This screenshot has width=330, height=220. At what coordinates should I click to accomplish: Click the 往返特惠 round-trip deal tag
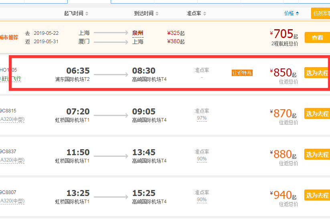[242, 73]
